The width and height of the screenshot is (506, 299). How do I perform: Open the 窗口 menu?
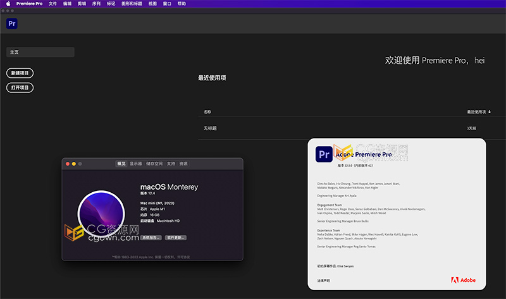167,4
